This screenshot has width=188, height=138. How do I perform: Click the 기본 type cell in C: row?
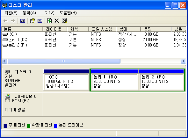[x=73, y=34]
